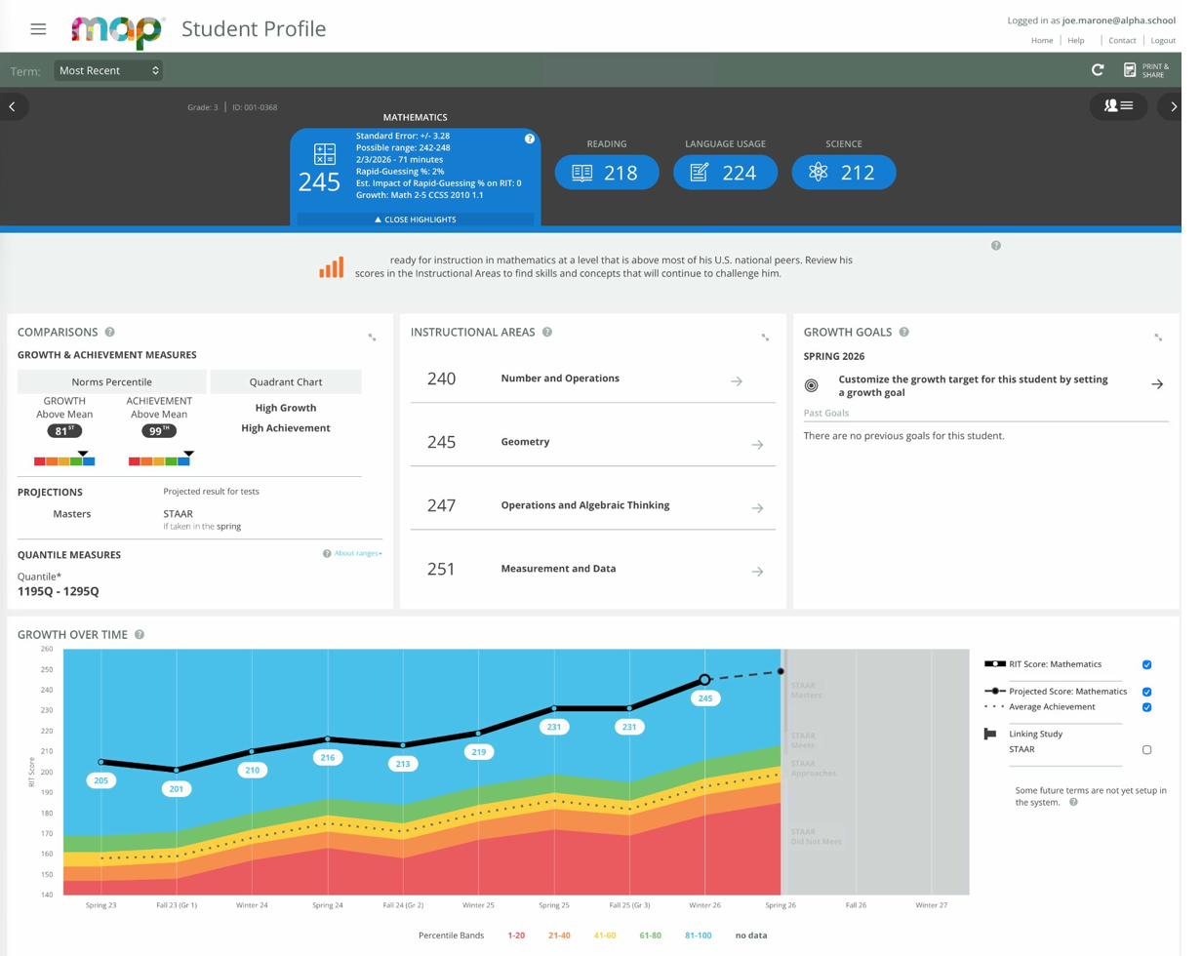The width and height of the screenshot is (1202, 956).
Task: Open the hamburger navigation menu
Action: [38, 29]
